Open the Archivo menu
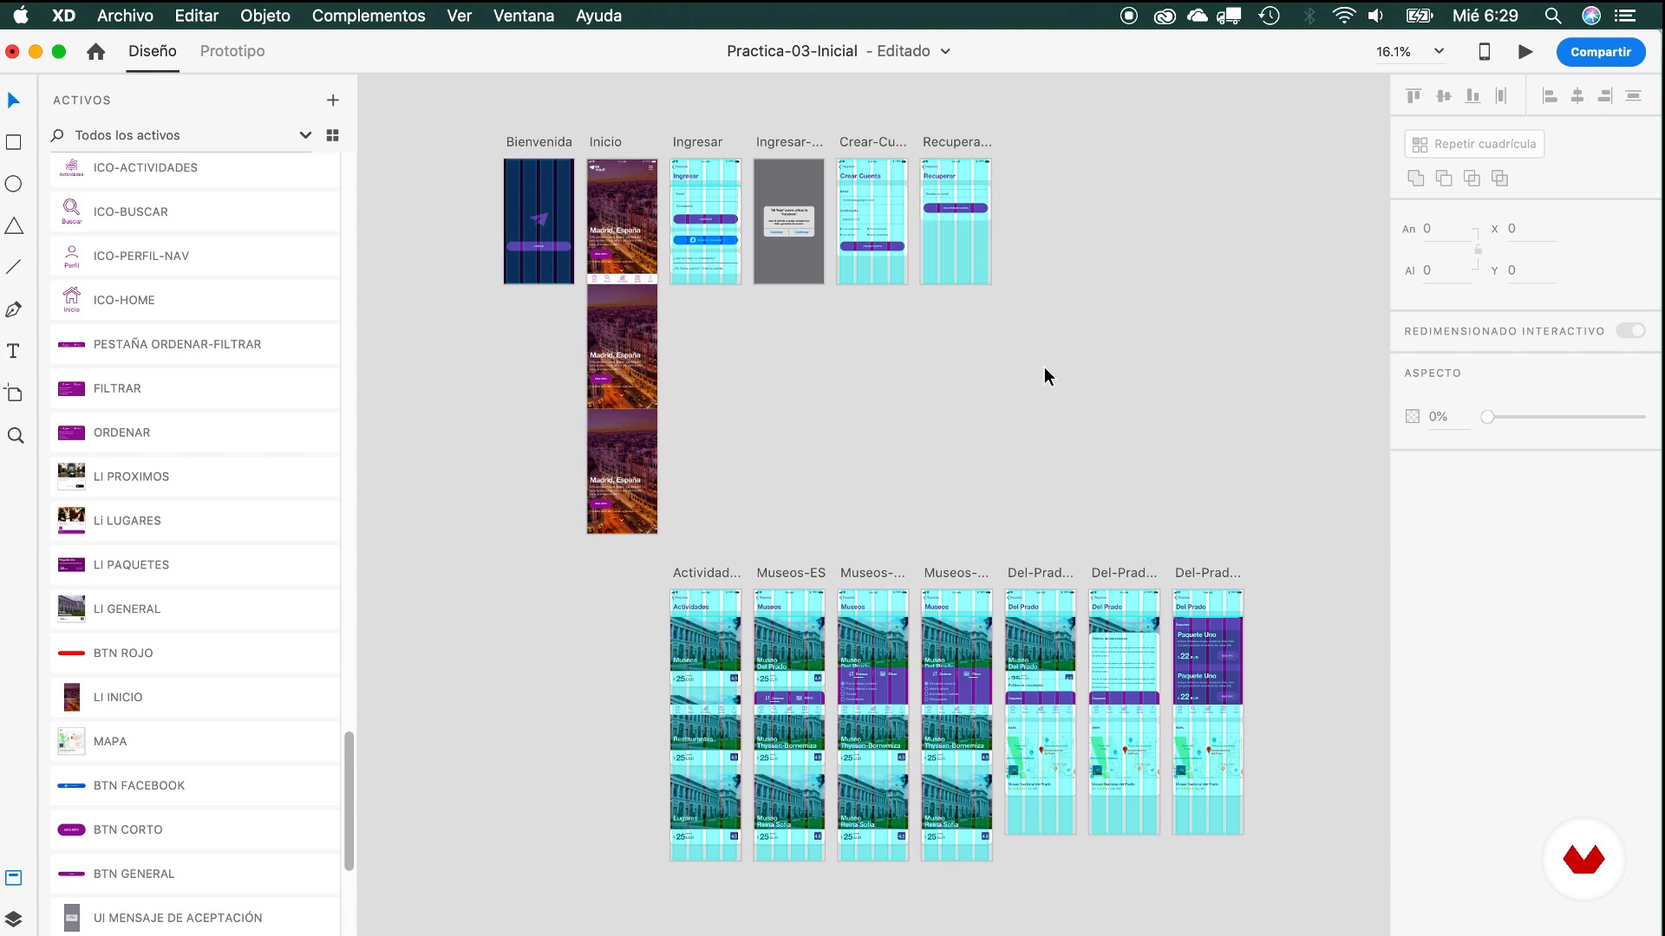 (125, 16)
